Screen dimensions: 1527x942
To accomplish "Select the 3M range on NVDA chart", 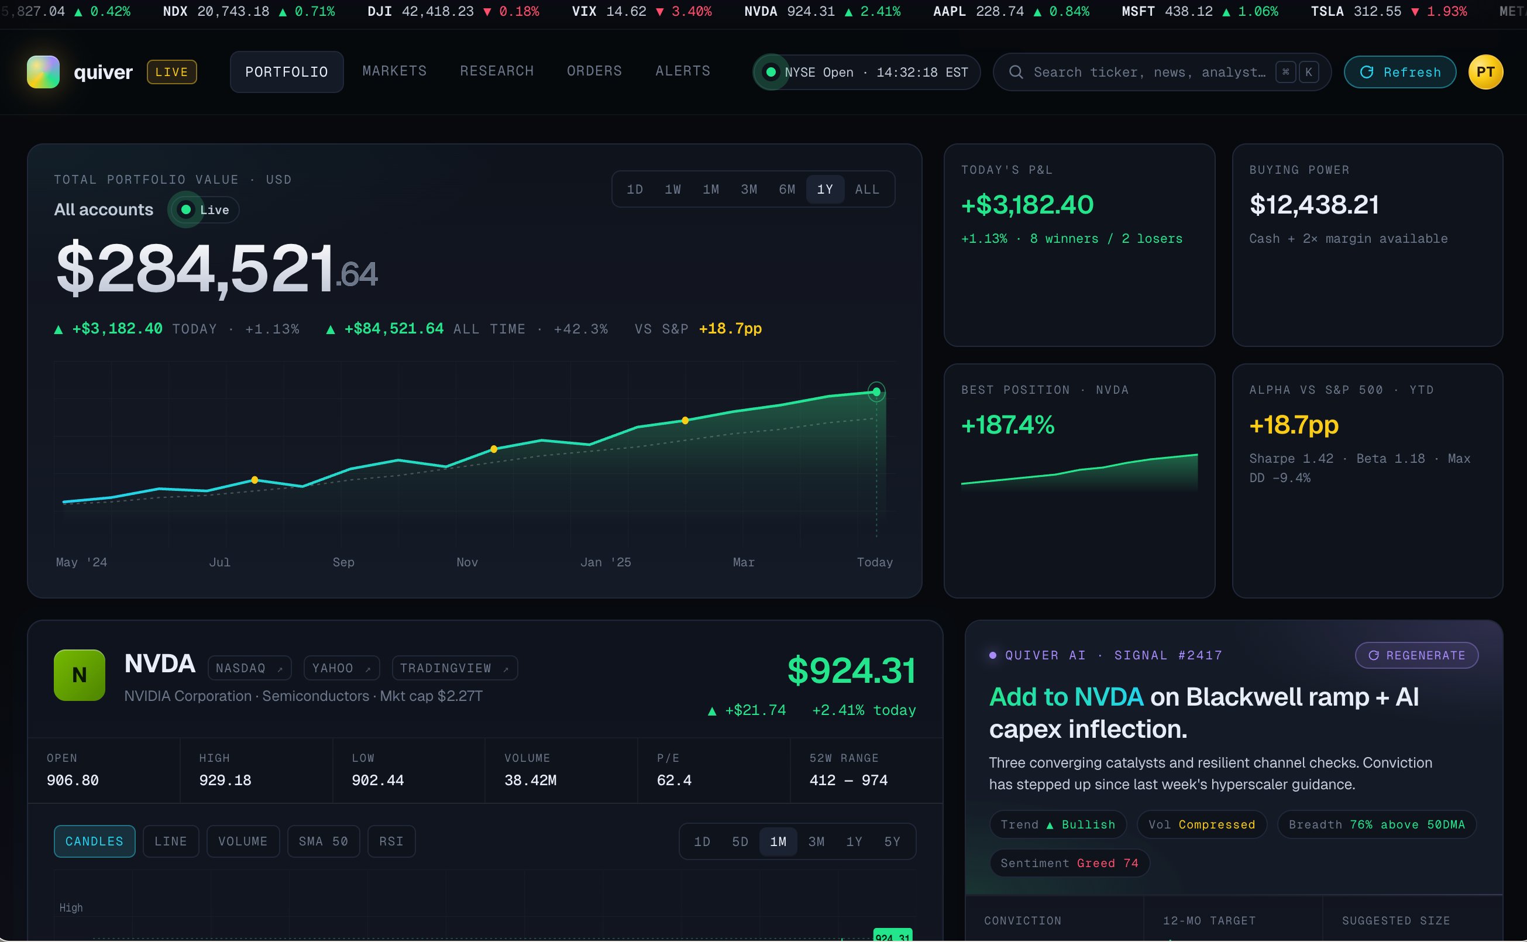I will pyautogui.click(x=816, y=842).
